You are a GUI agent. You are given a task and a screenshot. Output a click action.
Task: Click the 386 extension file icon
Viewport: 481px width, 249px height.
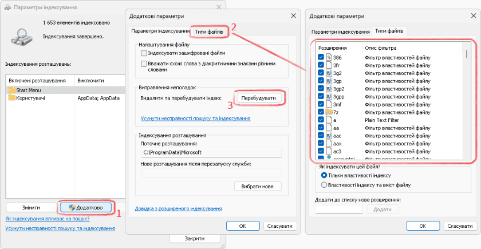329,58
